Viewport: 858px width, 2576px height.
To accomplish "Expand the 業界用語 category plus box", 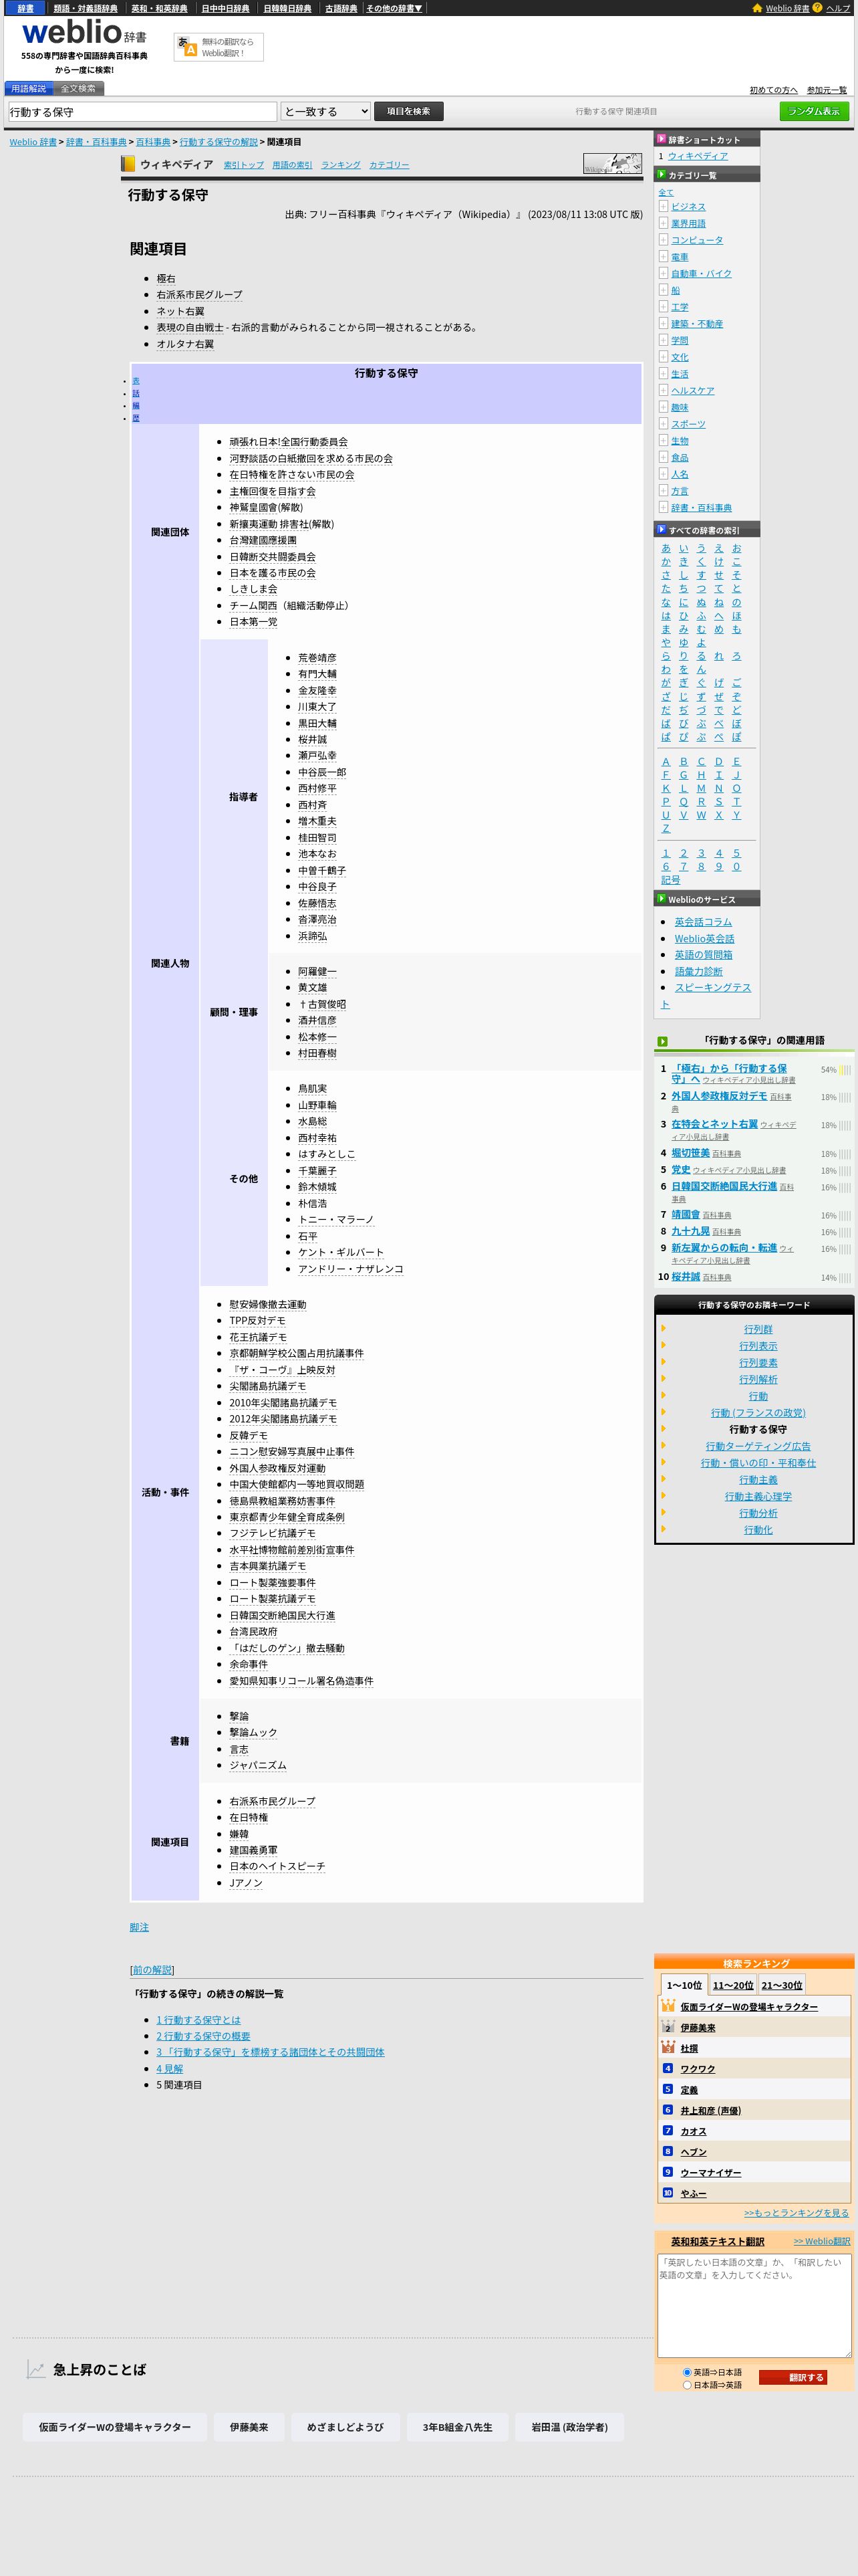I will (664, 223).
